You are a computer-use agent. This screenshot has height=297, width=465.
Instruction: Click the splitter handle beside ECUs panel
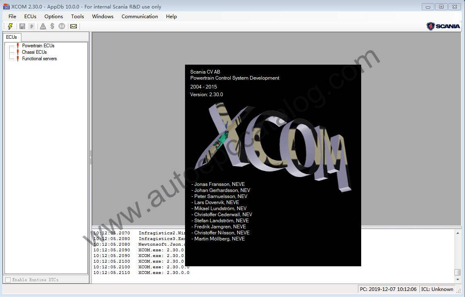coord(90,157)
